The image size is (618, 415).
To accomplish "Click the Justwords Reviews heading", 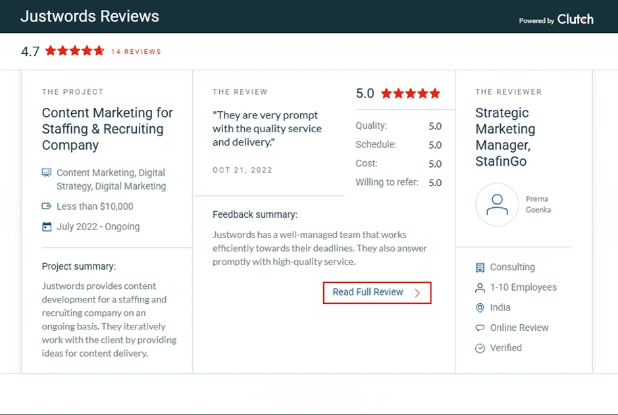I will coord(90,16).
